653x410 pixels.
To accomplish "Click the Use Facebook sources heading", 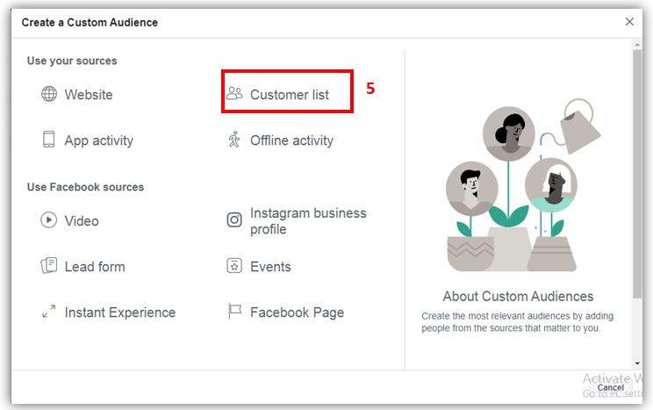I will coord(85,187).
